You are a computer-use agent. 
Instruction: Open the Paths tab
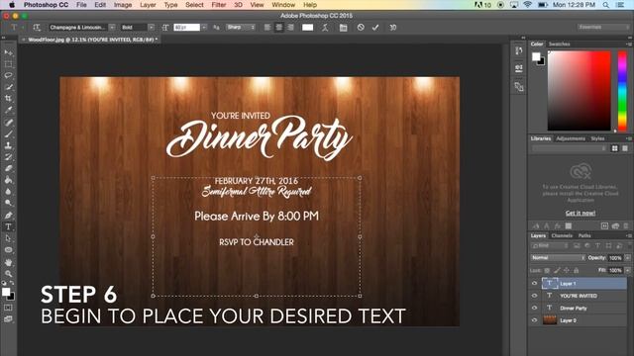coord(584,235)
